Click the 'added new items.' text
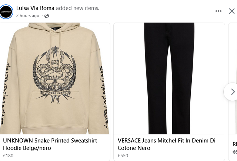 (77, 8)
